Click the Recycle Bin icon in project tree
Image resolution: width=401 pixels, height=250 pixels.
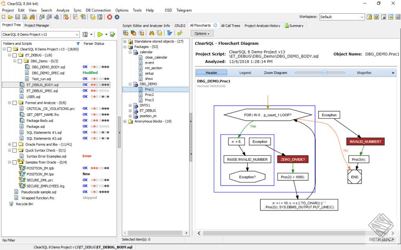[11, 204]
